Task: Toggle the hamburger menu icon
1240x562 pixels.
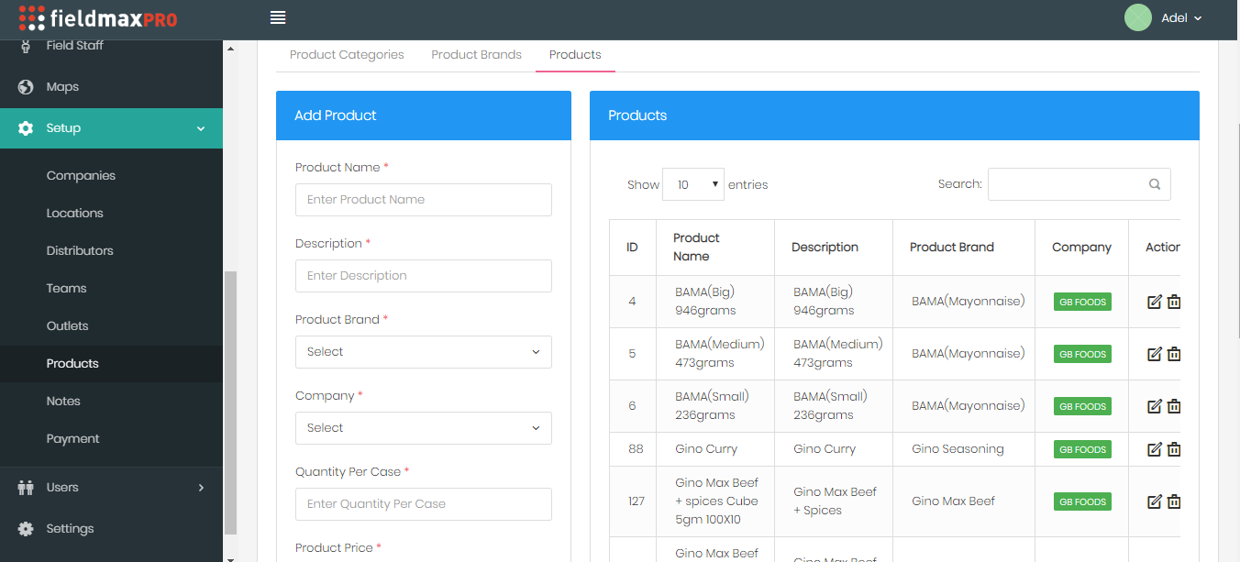Action: 278,17
